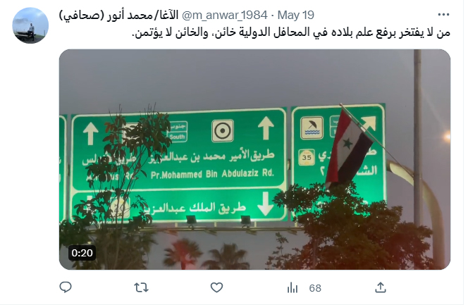Open the @m_anwar_1984 handle link

click(224, 15)
